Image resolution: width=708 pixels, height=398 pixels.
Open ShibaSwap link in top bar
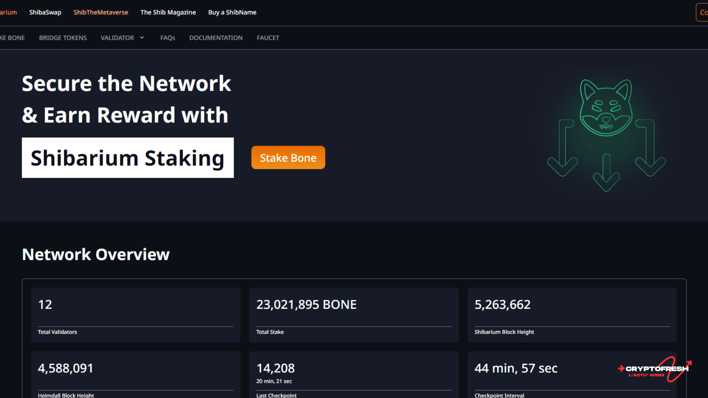pyautogui.click(x=45, y=12)
